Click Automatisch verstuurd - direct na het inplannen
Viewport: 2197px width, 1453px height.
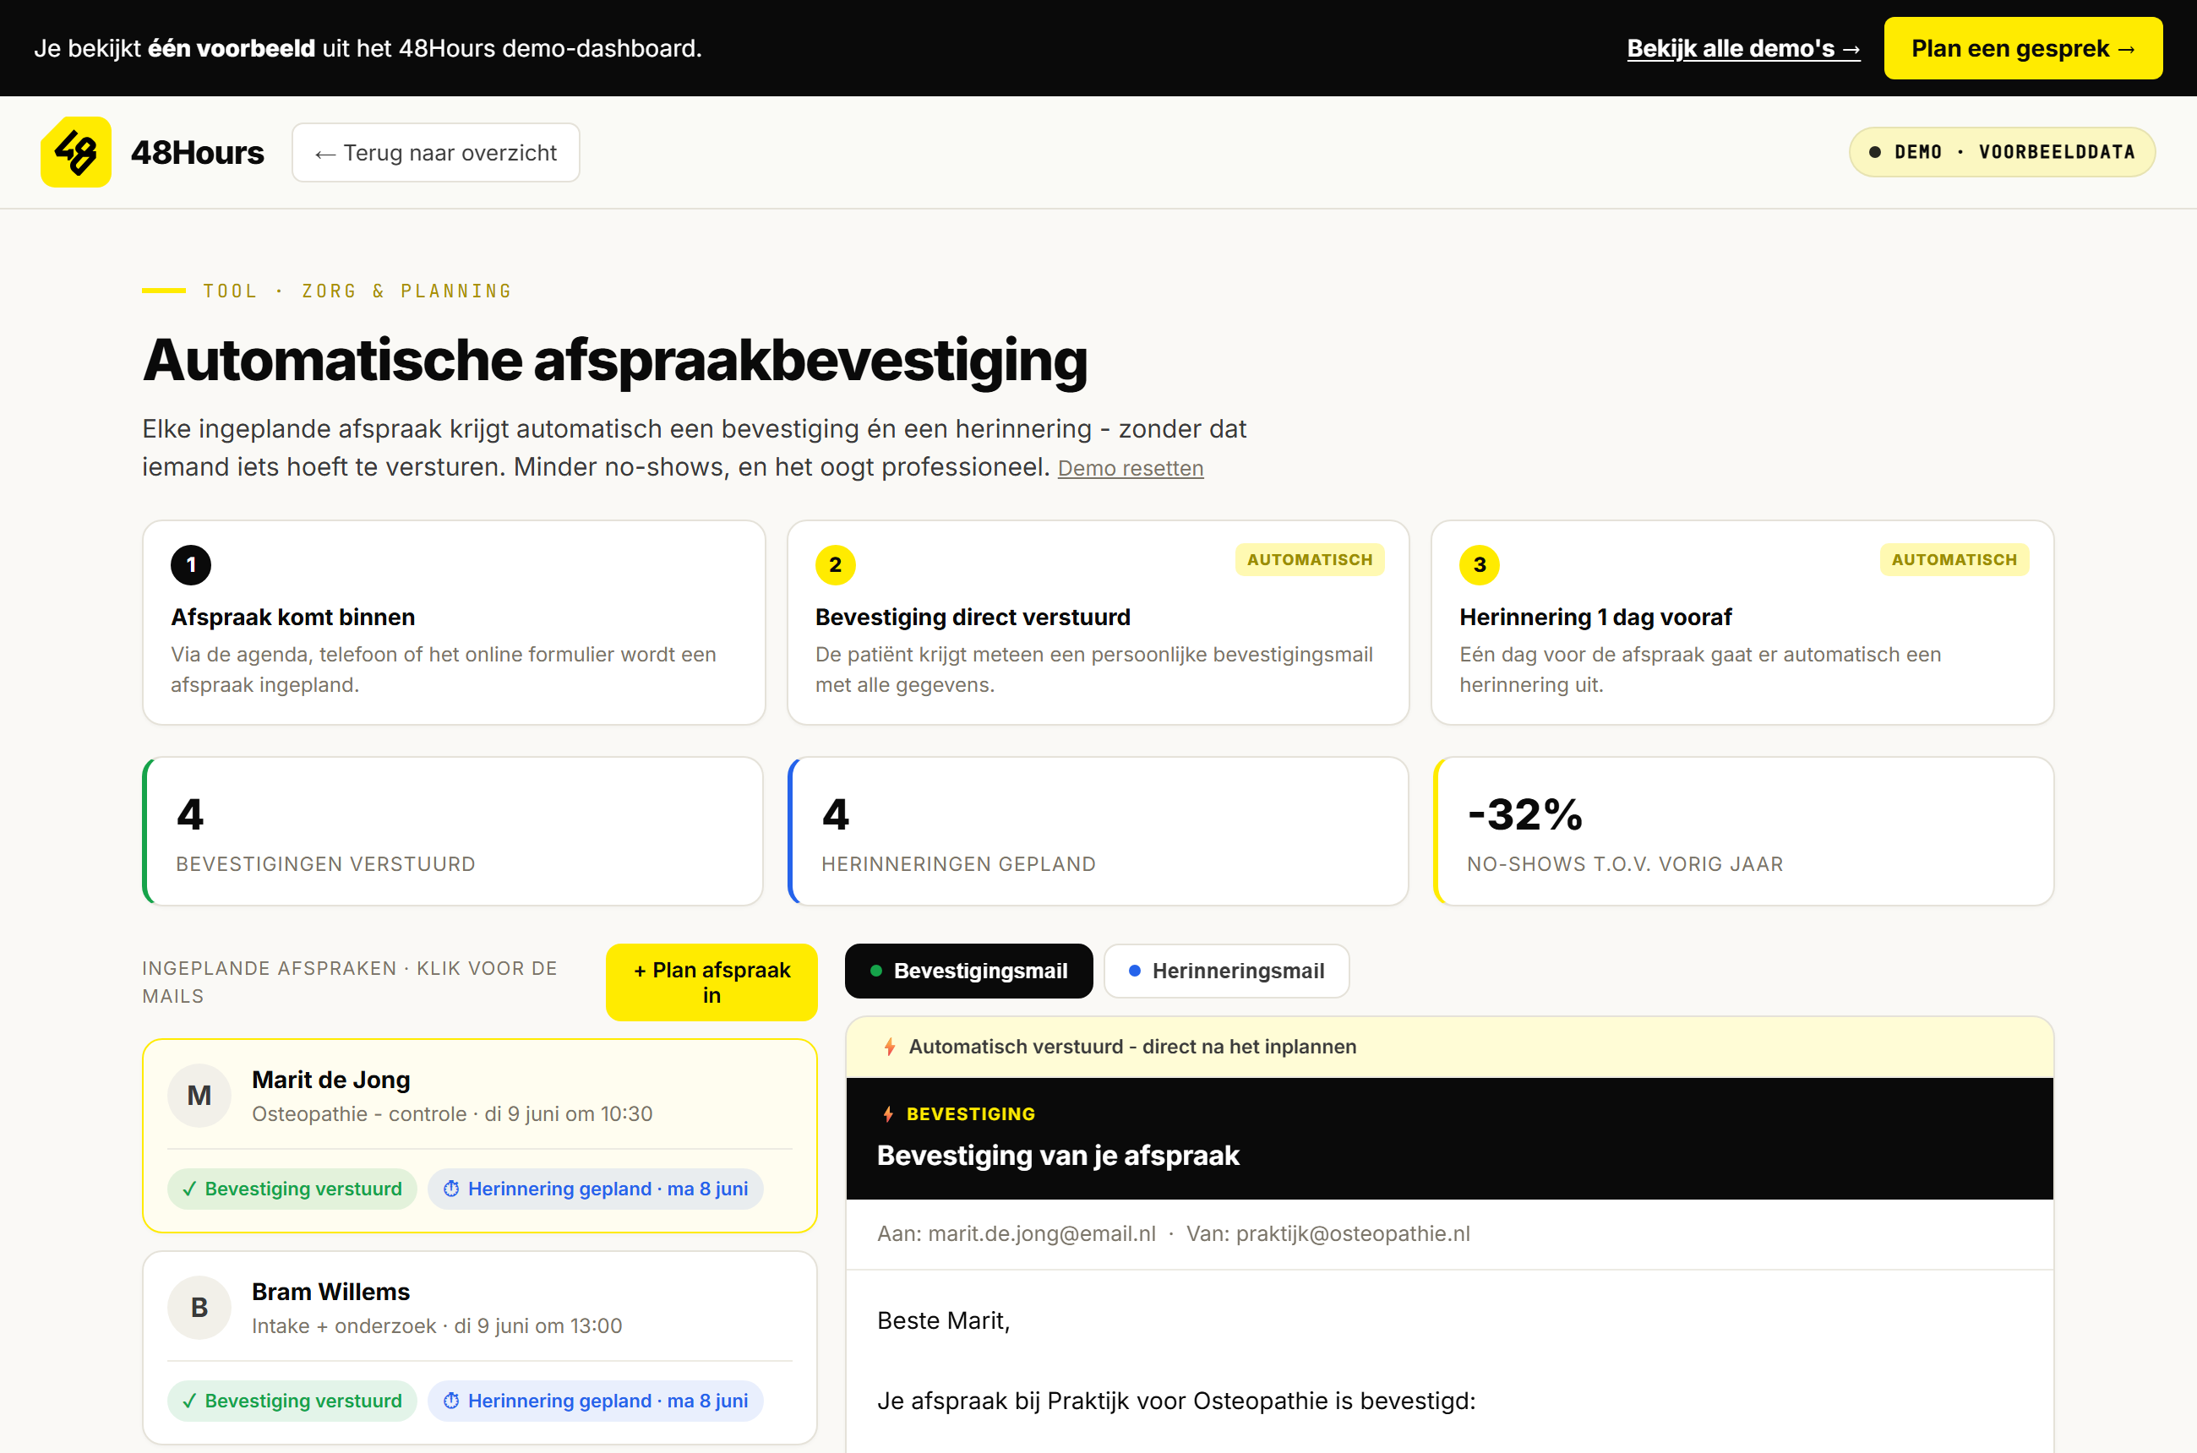1131,1046
